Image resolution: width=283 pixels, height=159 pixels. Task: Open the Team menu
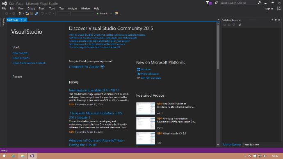42,9
